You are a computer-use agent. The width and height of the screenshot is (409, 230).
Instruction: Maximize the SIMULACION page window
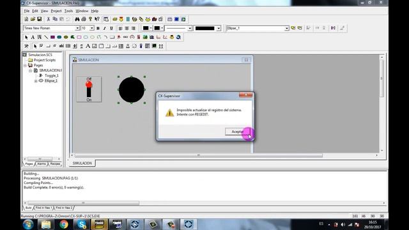(x=246, y=59)
